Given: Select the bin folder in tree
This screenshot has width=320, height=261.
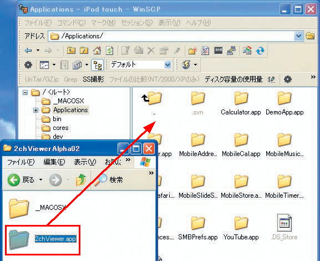Looking at the screenshot, I should tap(57, 119).
